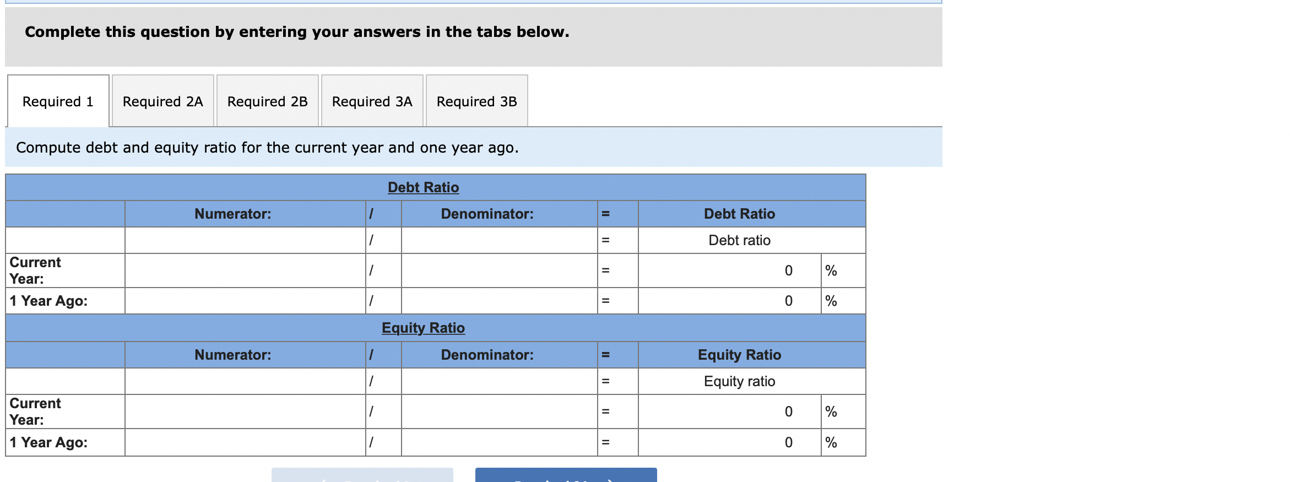1290x482 pixels.
Task: Switch to the Required 2A tab
Action: pos(162,101)
